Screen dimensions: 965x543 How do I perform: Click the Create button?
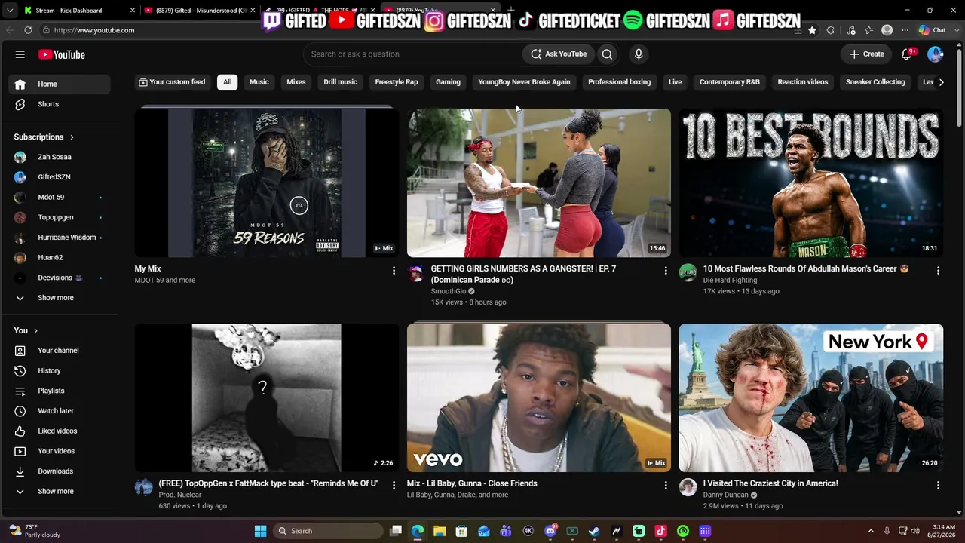coord(866,54)
